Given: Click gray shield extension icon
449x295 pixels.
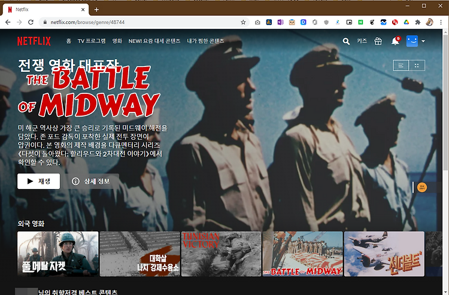Looking at the screenshot, I should click(326, 22).
